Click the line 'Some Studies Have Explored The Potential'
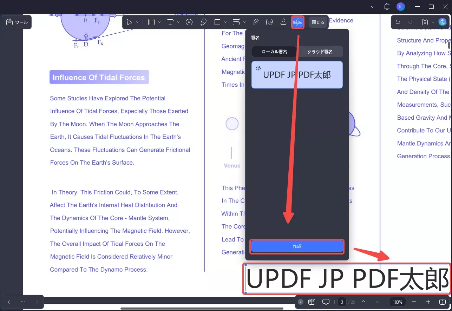 click(x=108, y=98)
